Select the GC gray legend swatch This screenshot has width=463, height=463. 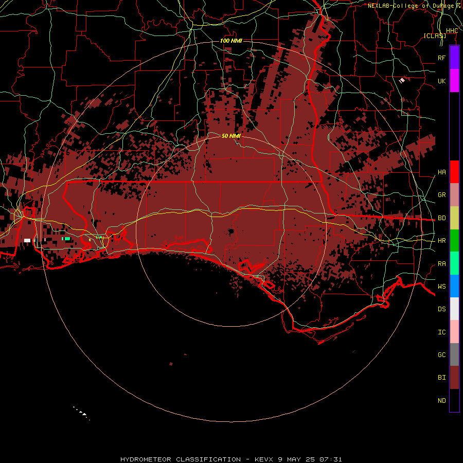tap(454, 354)
